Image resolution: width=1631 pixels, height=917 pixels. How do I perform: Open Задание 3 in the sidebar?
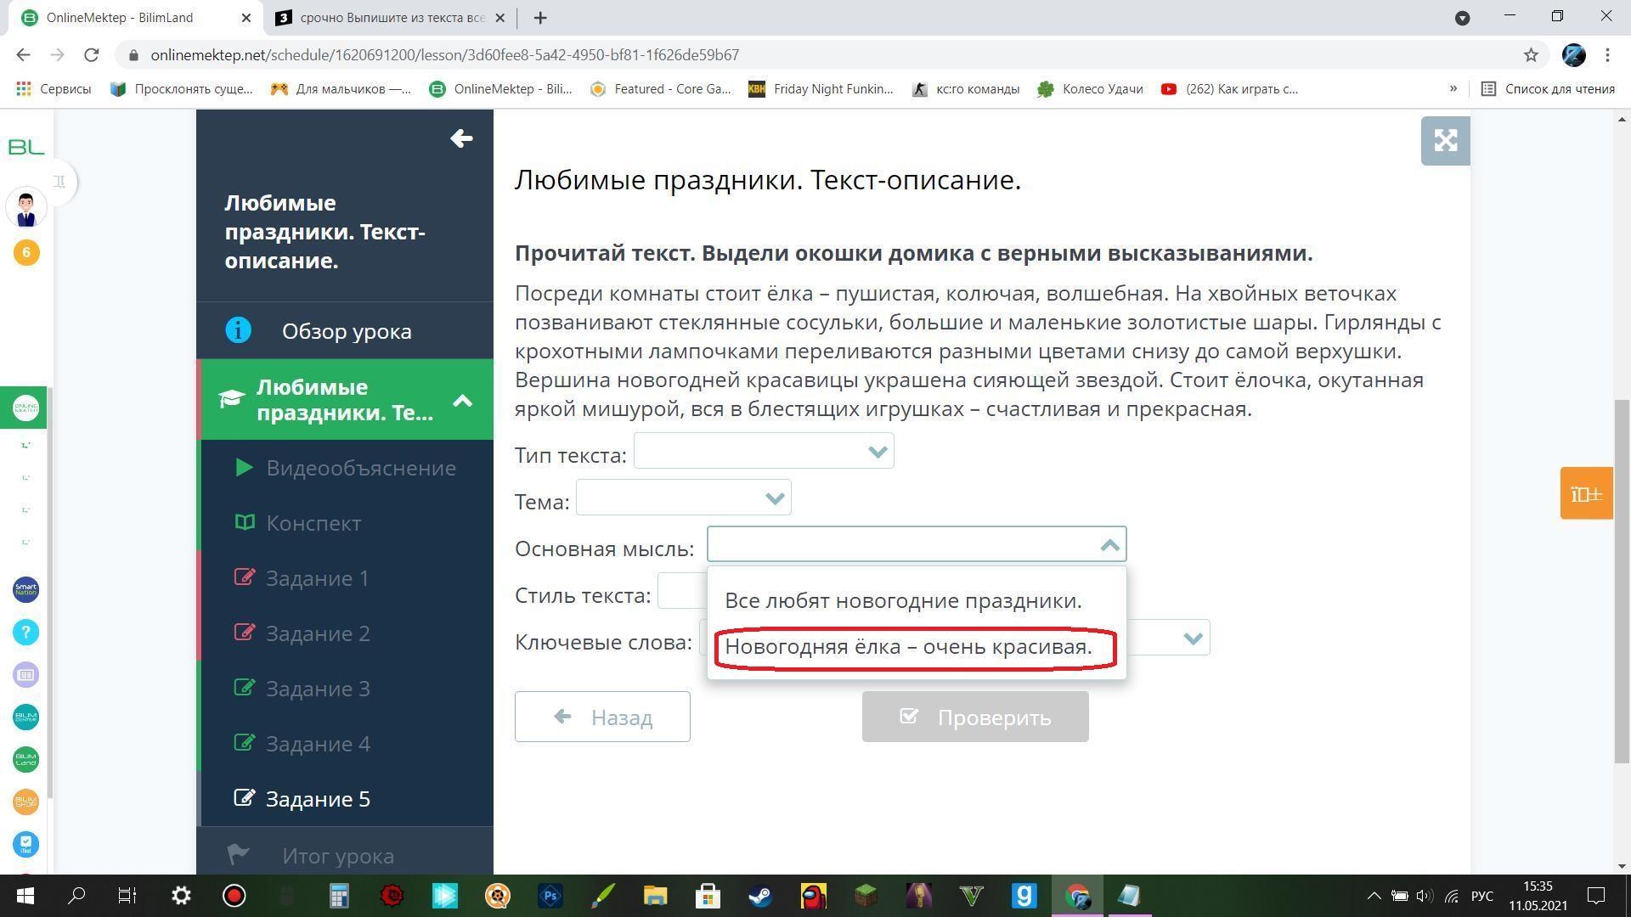click(318, 689)
